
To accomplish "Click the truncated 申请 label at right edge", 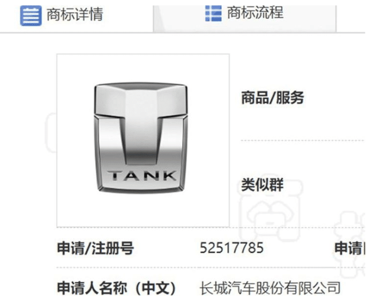I will point(349,248).
